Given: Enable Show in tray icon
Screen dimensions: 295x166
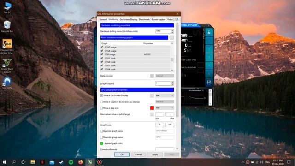Looking at the screenshot, I should click(101, 108).
